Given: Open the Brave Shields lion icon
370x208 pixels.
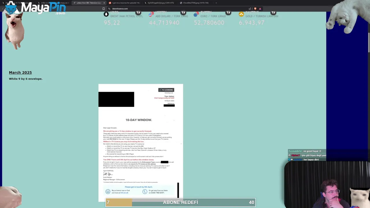Looking at the screenshot, I should [255, 9].
